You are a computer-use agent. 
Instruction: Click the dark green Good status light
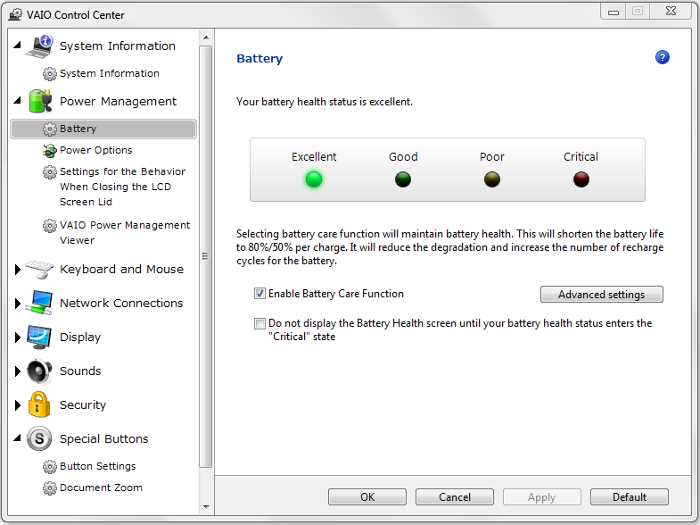(403, 179)
